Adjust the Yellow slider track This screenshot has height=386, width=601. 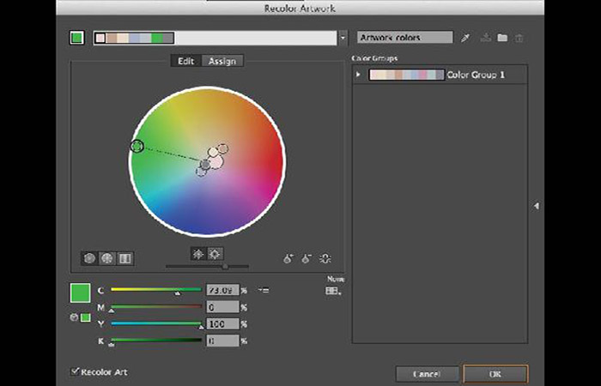coord(156,323)
